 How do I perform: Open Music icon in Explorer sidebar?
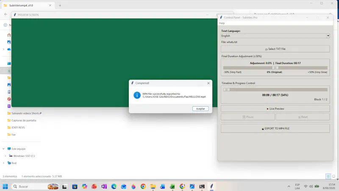pyautogui.click(x=9, y=99)
